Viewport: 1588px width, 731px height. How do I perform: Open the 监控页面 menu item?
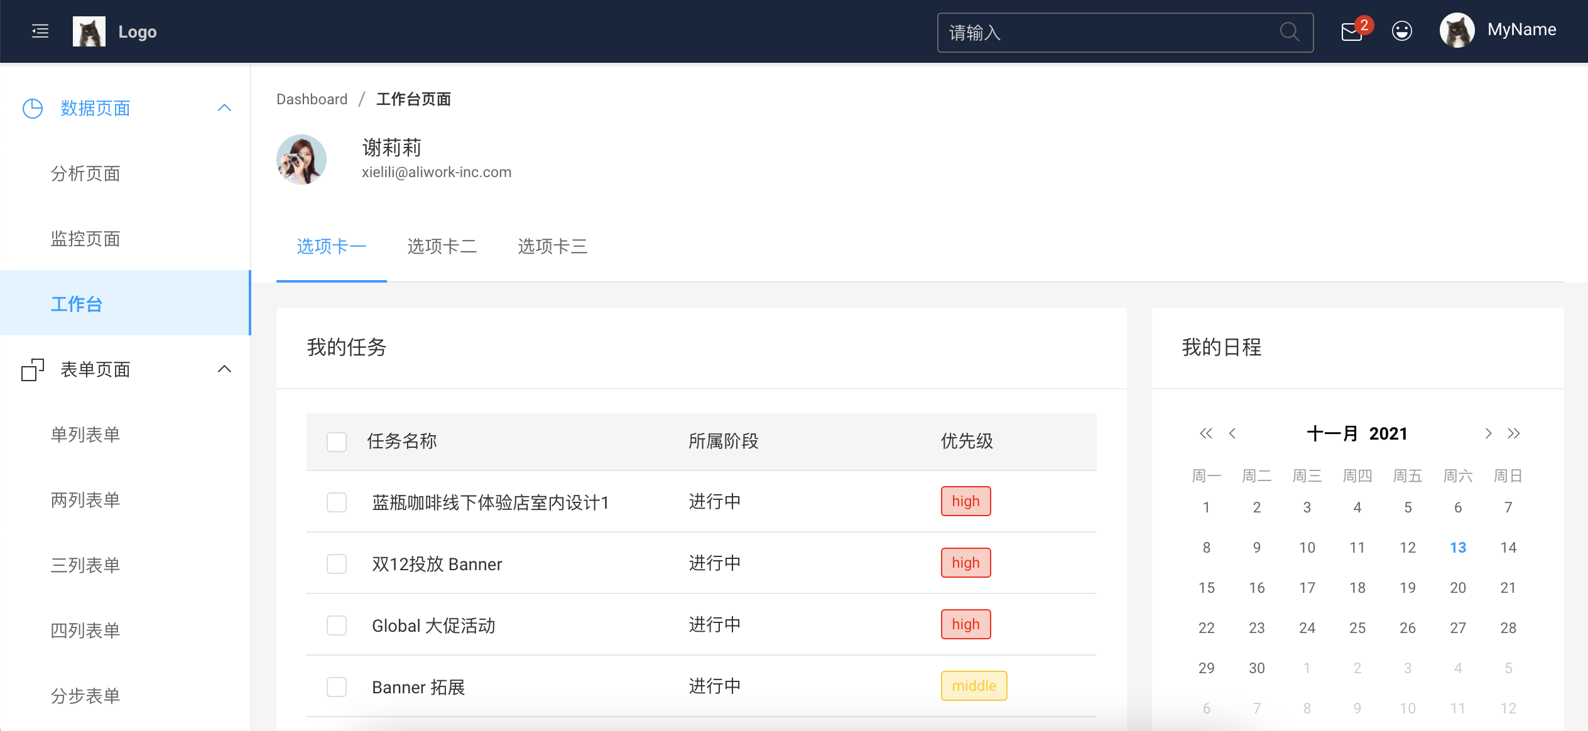point(85,239)
